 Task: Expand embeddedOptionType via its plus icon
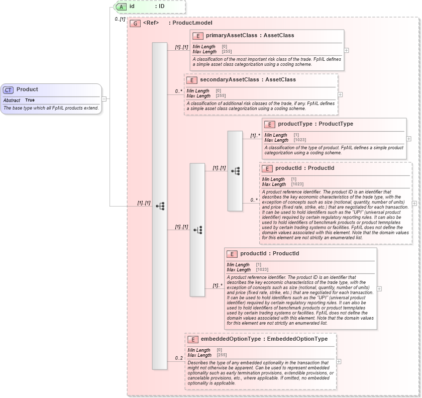pos(340,361)
